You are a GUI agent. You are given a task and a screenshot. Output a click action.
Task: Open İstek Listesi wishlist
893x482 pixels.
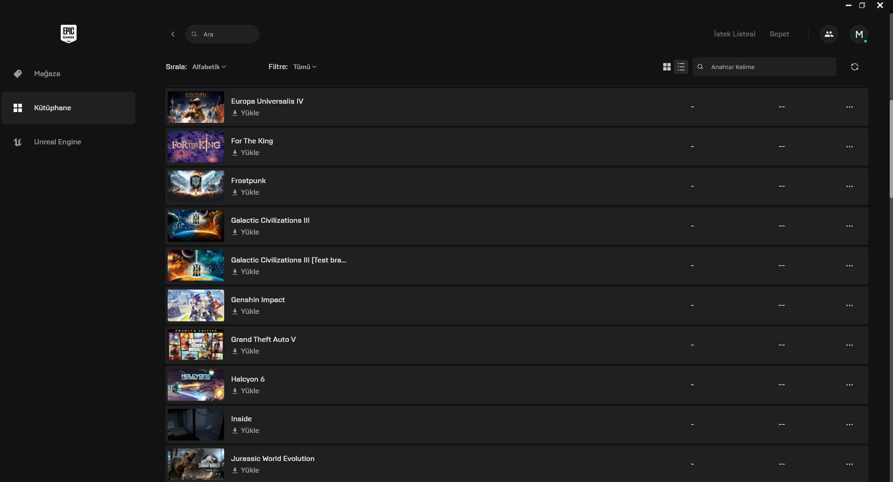(x=735, y=34)
